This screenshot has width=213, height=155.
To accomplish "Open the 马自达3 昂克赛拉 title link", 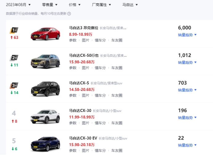I will (x=83, y=28).
